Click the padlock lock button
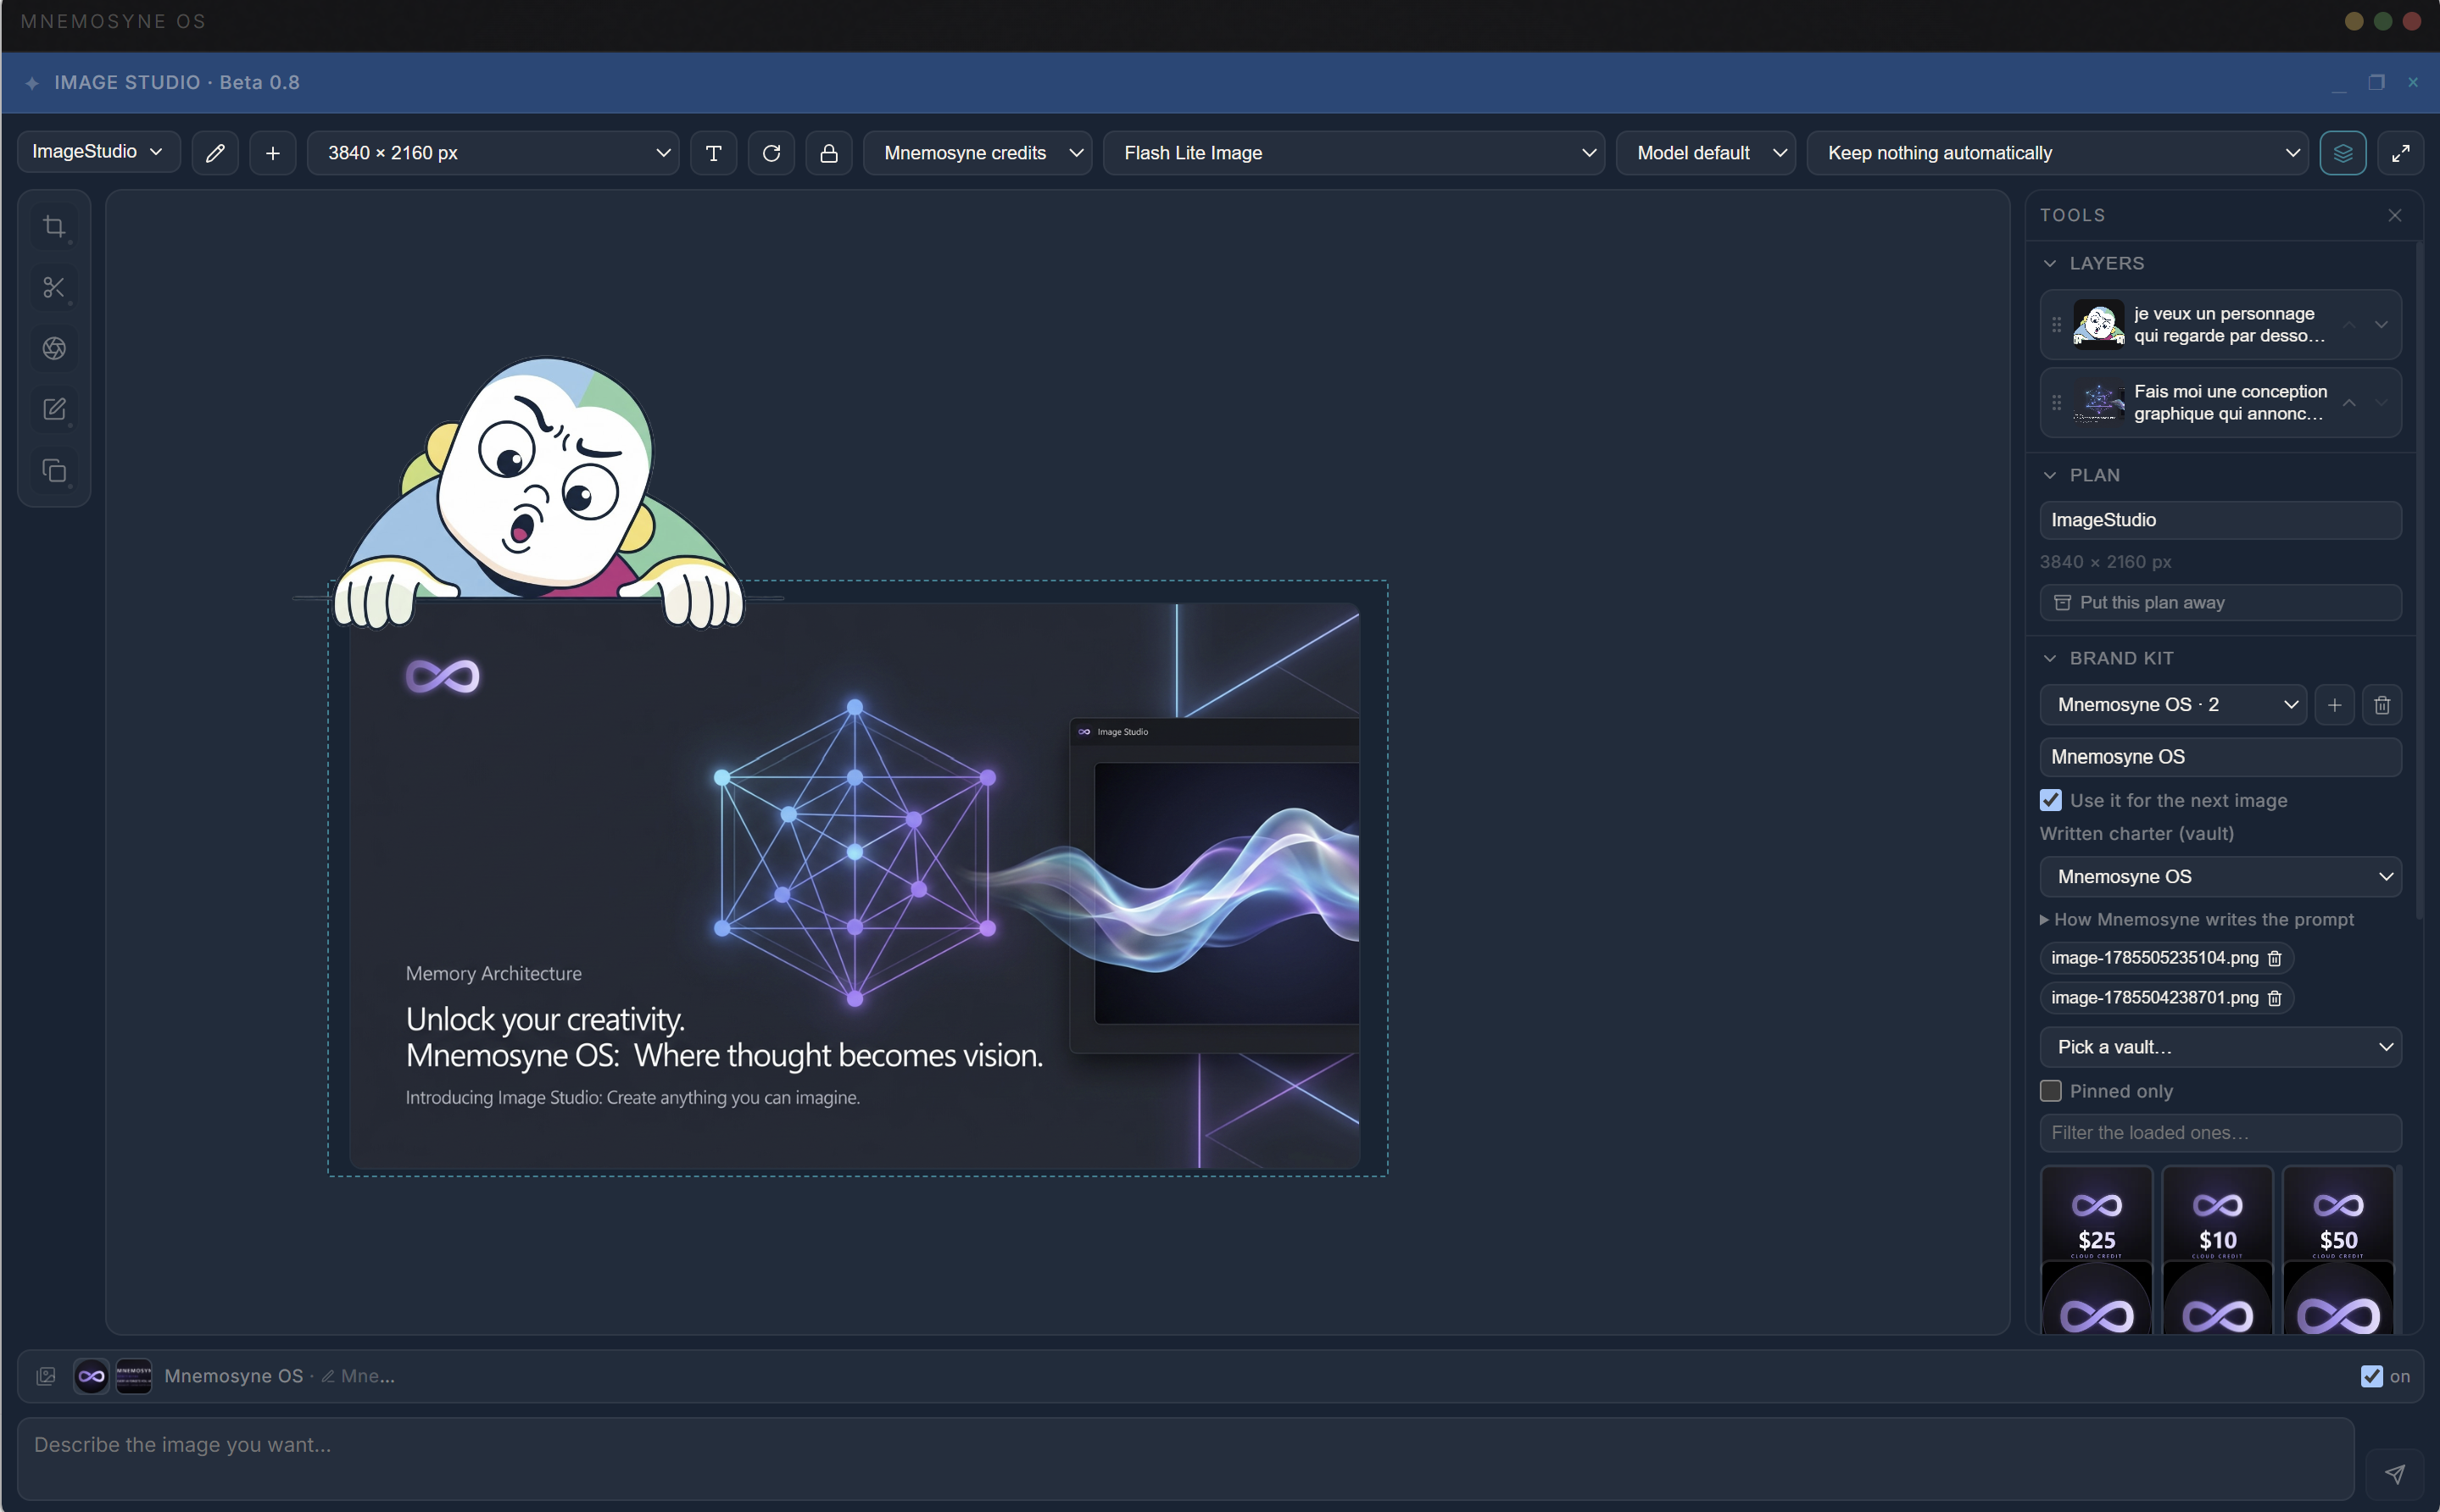 [x=829, y=153]
